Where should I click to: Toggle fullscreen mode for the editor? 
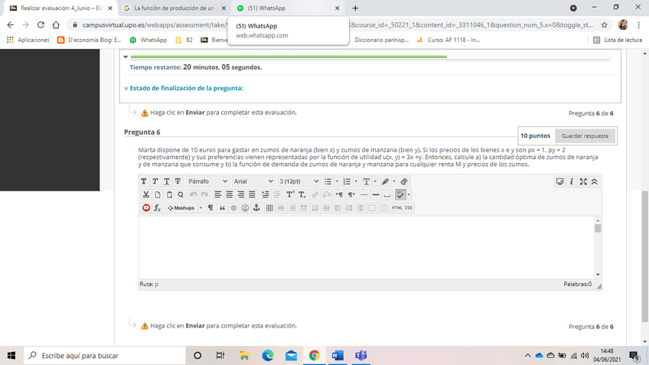click(x=583, y=181)
